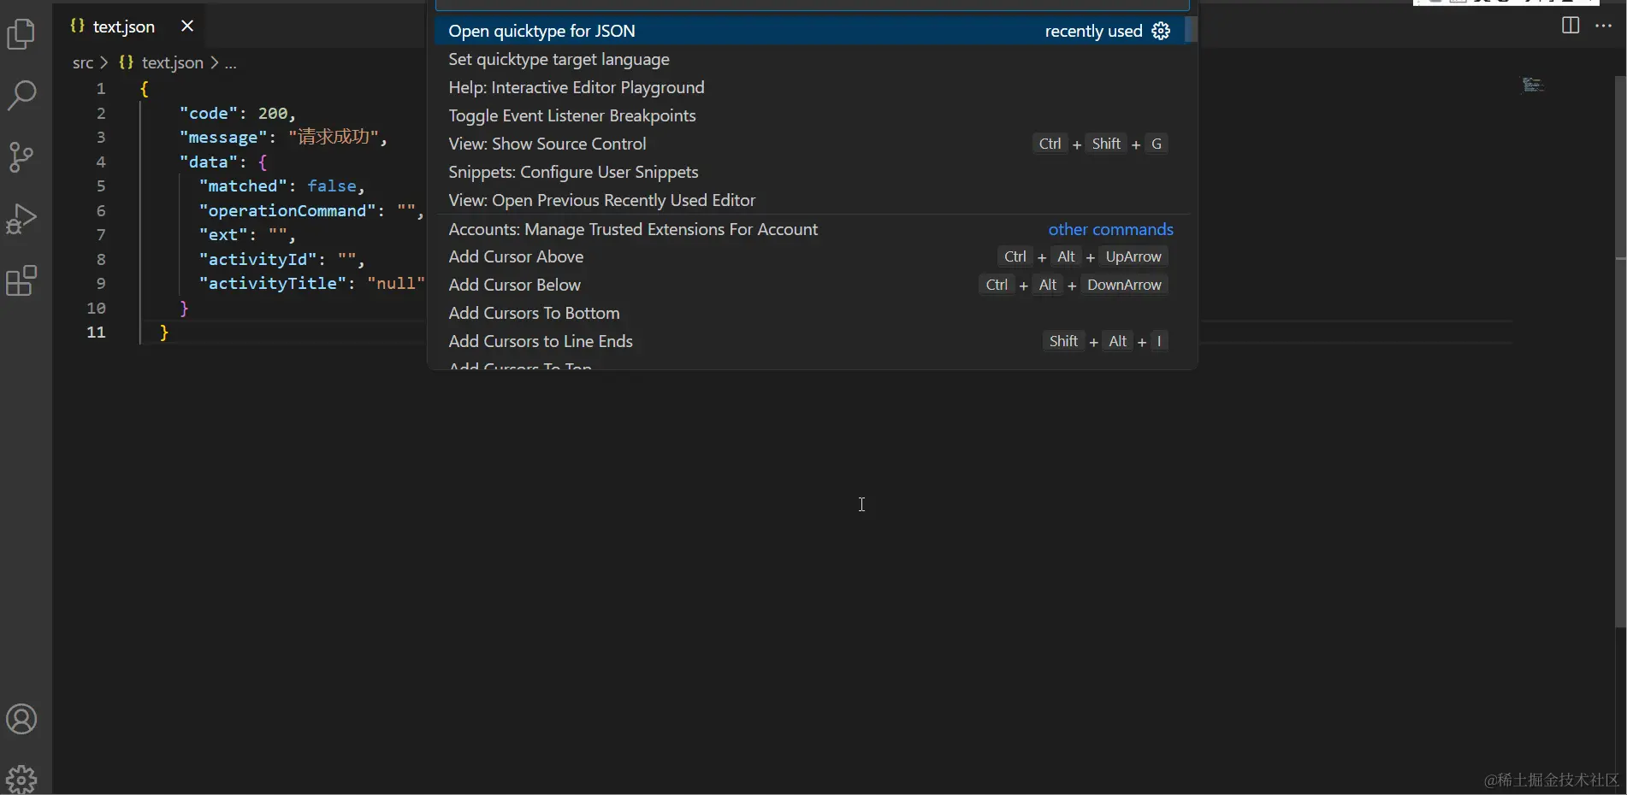Click the false value on line 5
1627x795 pixels.
(x=332, y=186)
